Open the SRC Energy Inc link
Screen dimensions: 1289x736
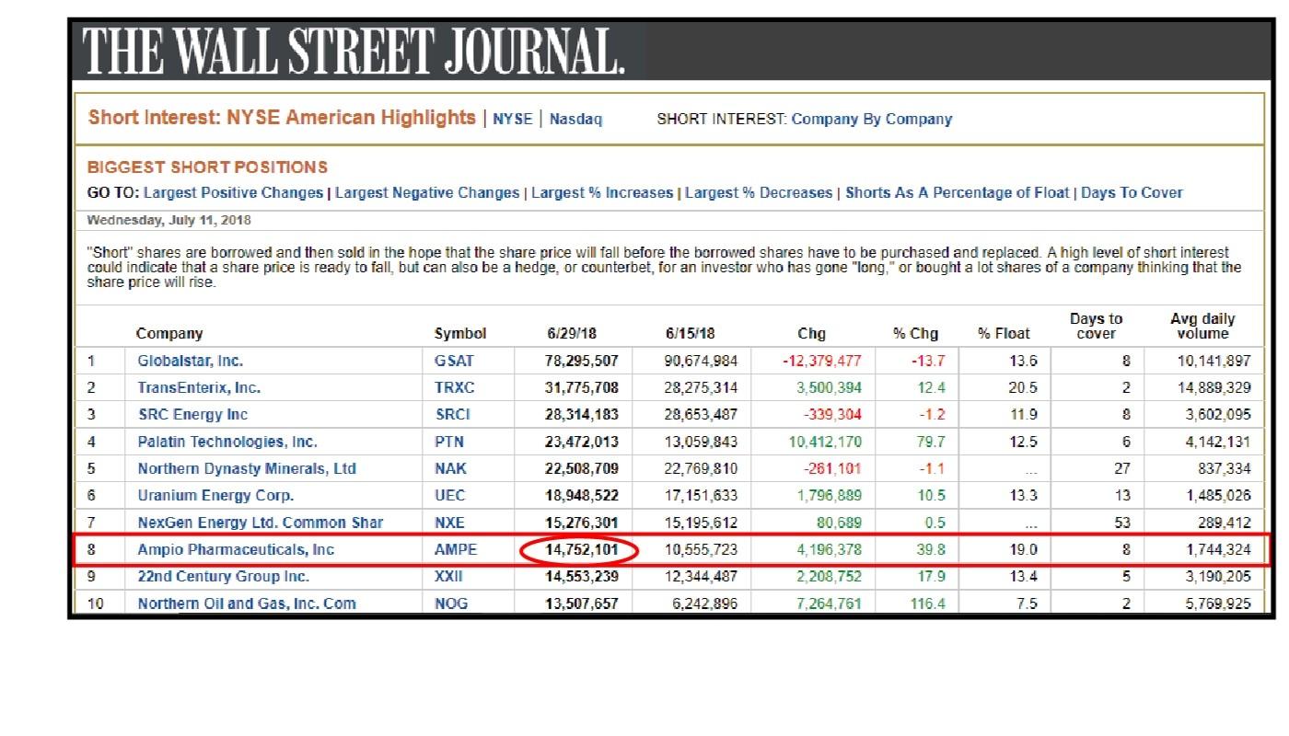point(192,414)
